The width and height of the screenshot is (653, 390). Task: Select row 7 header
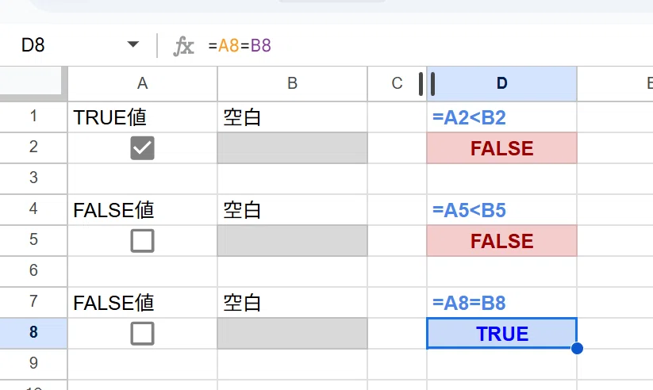click(x=33, y=302)
